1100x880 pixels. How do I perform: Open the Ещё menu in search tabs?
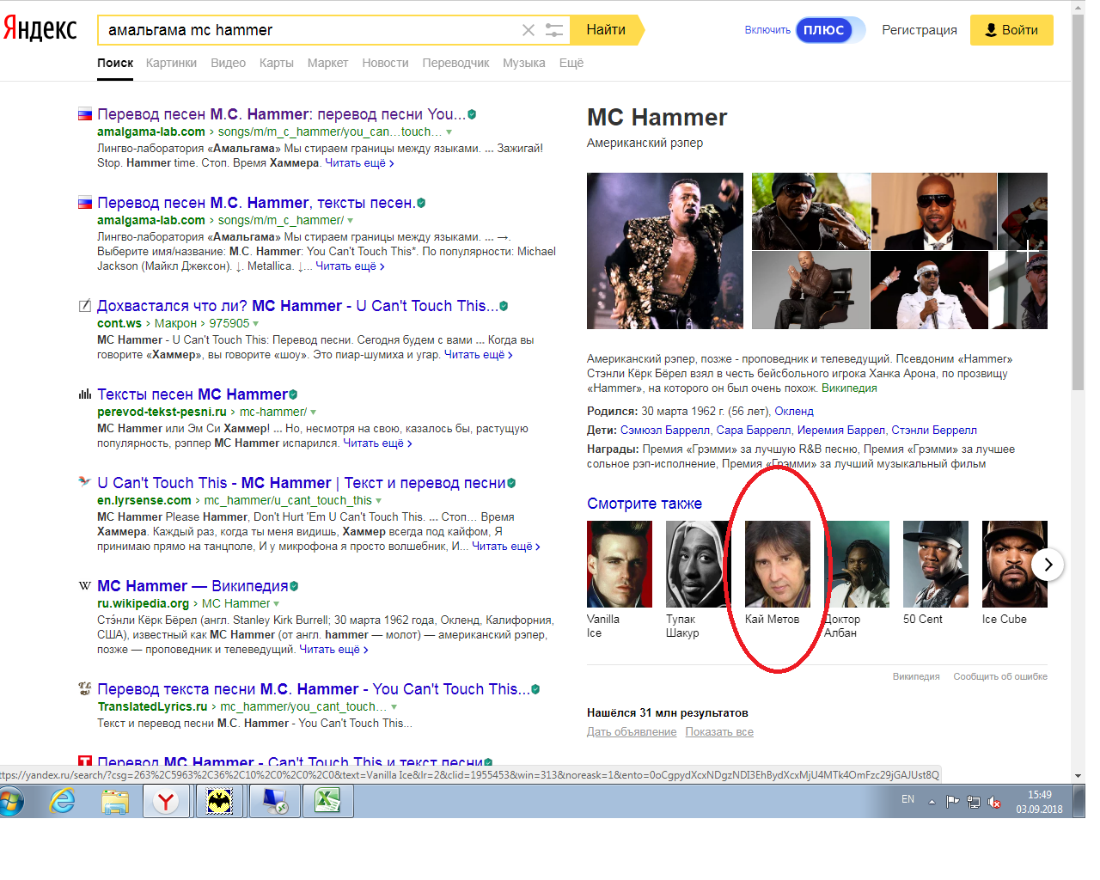[x=571, y=63]
